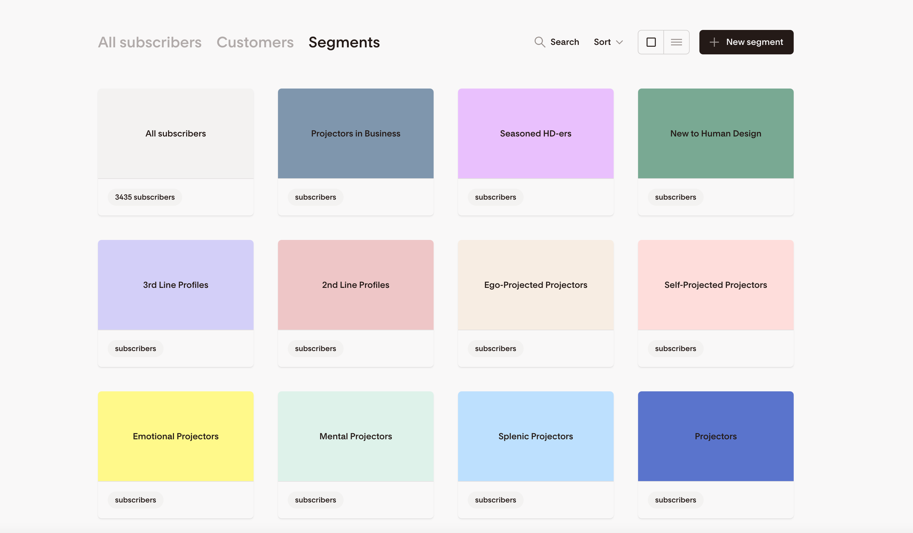913x533 pixels.
Task: Click the magnifying glass search icon
Action: pyautogui.click(x=539, y=42)
